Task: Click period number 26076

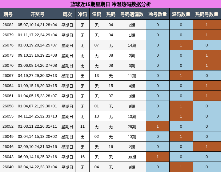Action: 8,45
